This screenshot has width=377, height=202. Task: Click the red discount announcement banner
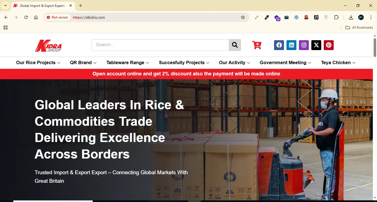[x=186, y=74]
